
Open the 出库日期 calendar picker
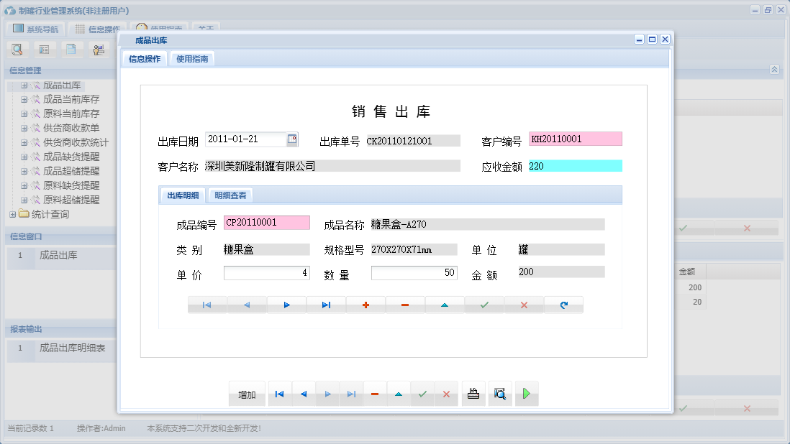(291, 138)
